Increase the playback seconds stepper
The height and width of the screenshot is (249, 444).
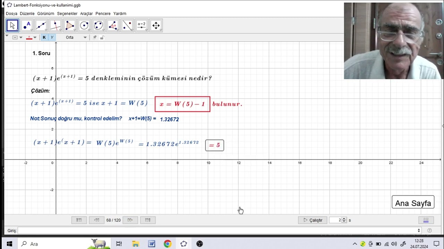[x=344, y=219]
